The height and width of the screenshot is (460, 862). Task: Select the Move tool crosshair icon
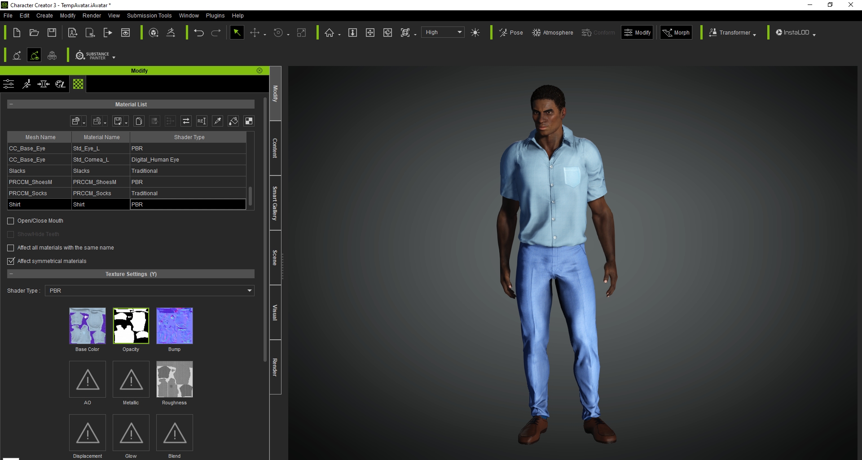tap(255, 32)
